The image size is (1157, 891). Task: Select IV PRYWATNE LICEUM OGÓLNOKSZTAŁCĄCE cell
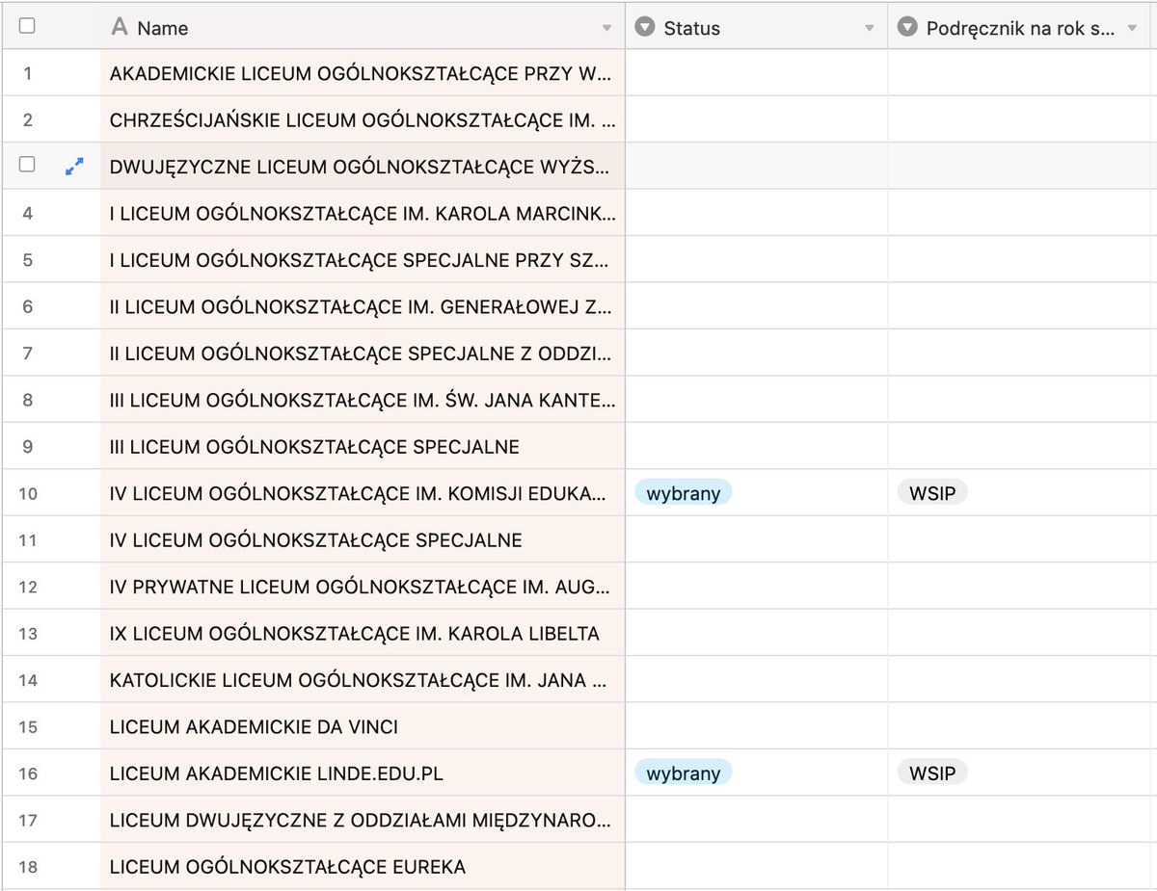(363, 587)
